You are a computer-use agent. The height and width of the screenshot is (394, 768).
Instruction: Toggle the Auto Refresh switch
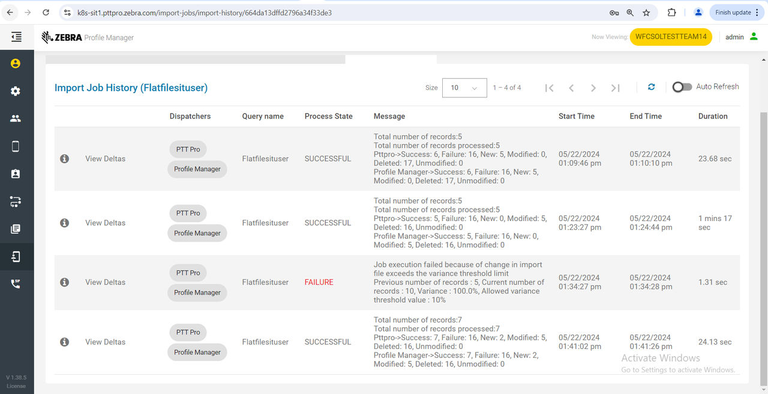[682, 87]
